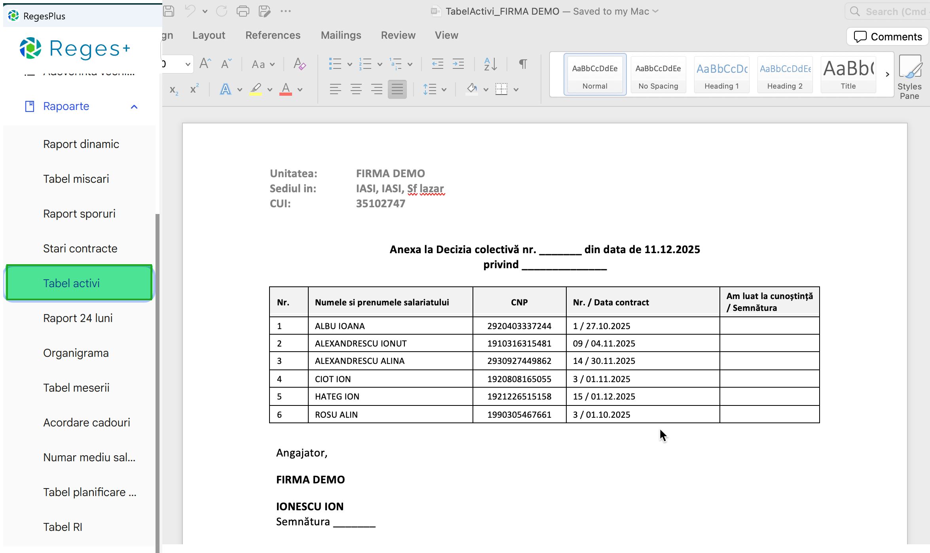Apply superscript formatting
Viewport: 930px width, 553px height.
coord(194,89)
